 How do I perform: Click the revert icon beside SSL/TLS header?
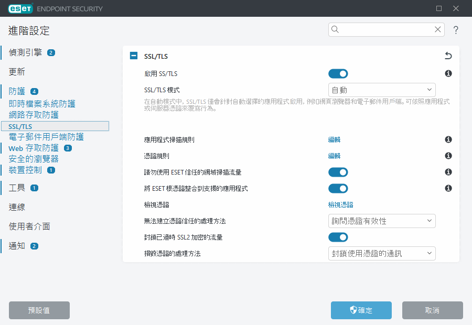[x=448, y=56]
